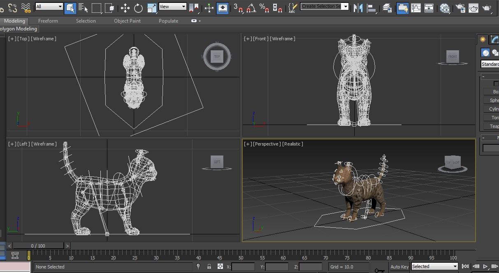Click the Sphere primitive button
Screen dimensions: 499x273
[x=492, y=100]
